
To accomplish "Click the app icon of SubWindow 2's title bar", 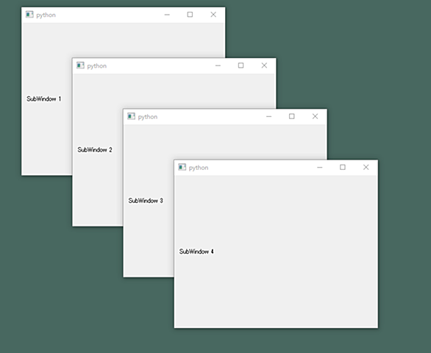I will pos(80,65).
